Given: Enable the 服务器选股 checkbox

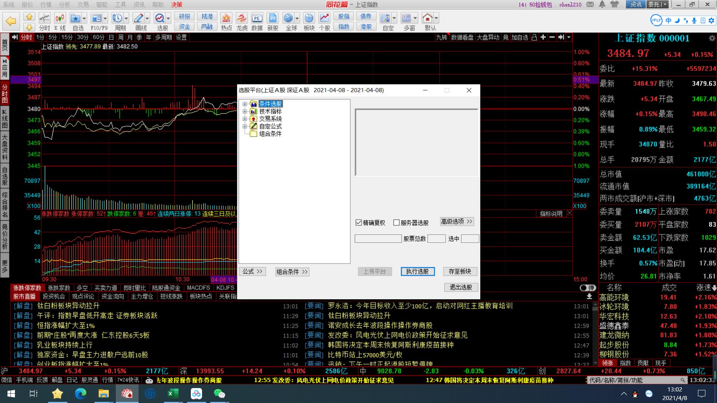Looking at the screenshot, I should pos(397,223).
